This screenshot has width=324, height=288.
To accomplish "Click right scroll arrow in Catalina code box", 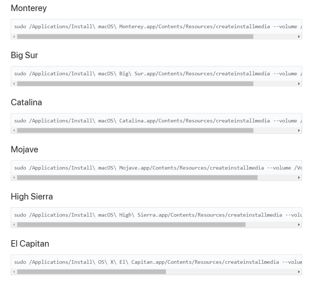I will [299, 131].
